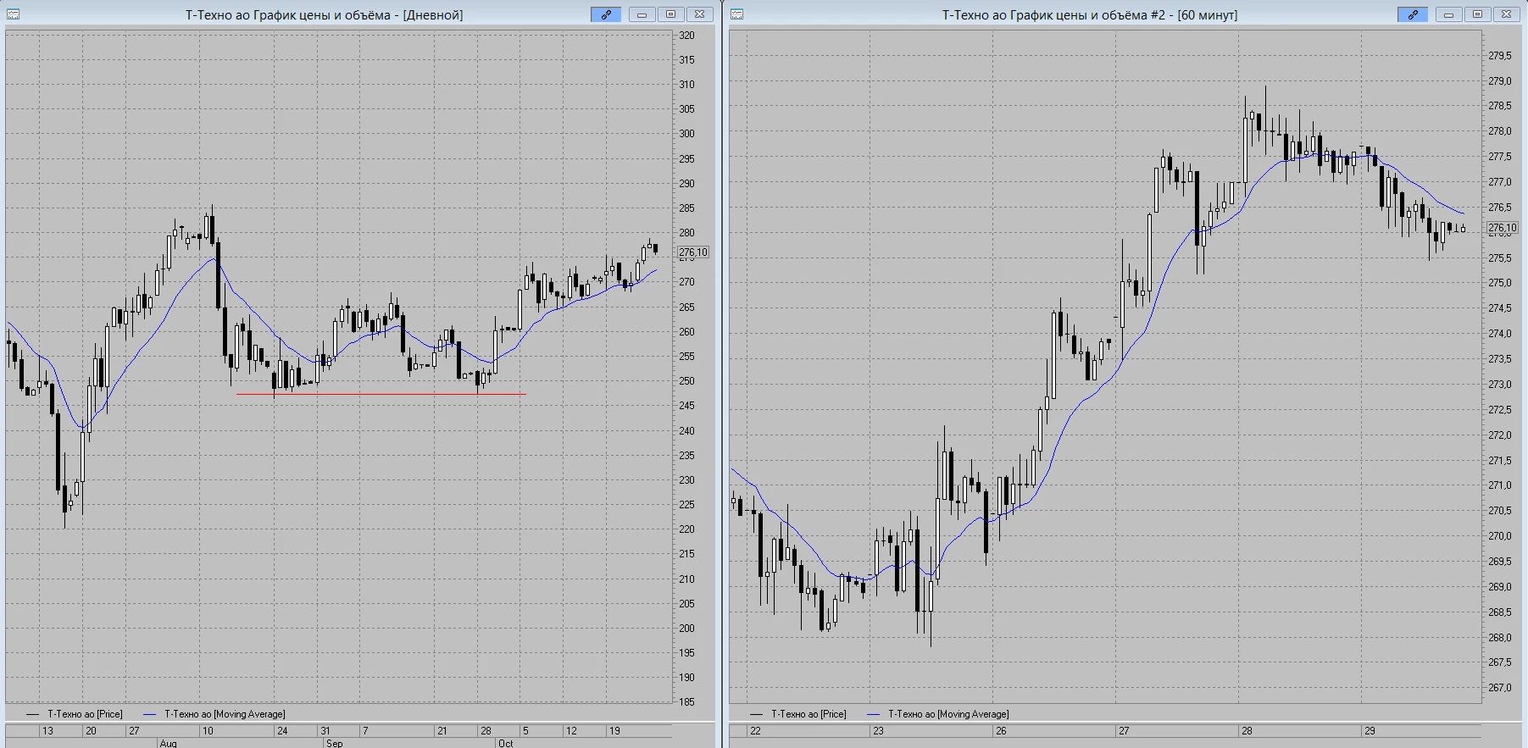The height and width of the screenshot is (748, 1528).
Task: Click the Aug month label on the daily time axis
Action: tap(168, 743)
